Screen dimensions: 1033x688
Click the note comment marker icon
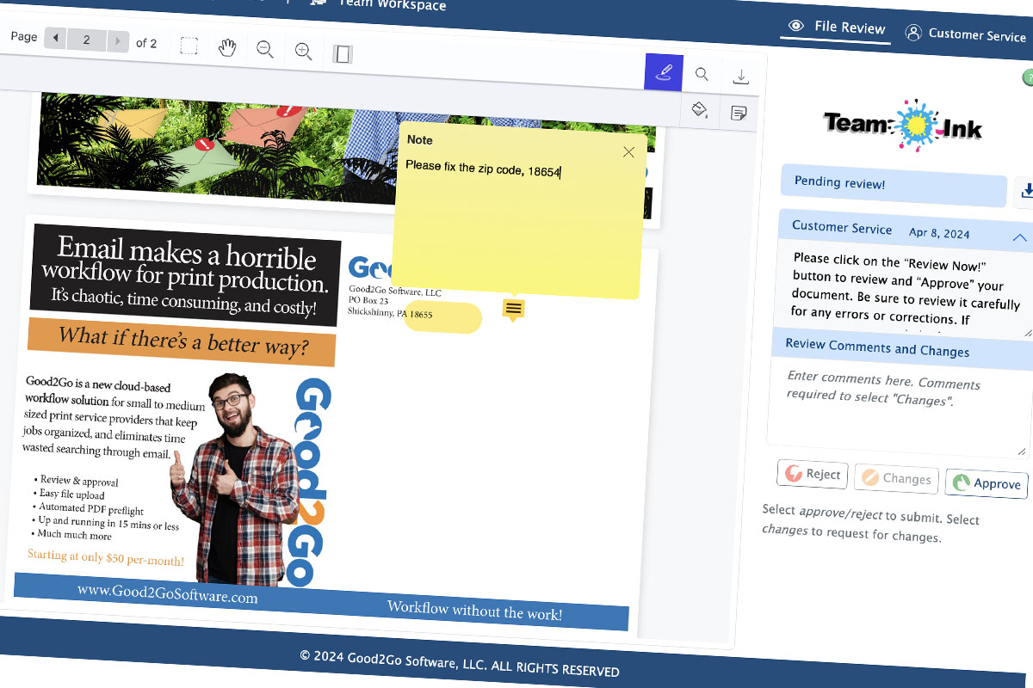[513, 309]
